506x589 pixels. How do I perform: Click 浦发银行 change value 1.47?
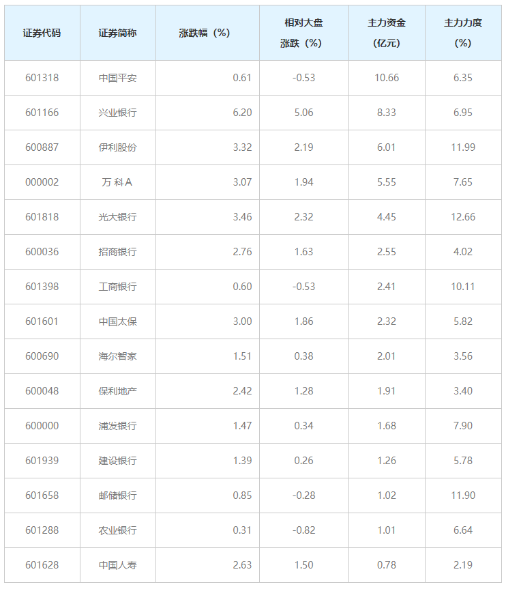242,426
